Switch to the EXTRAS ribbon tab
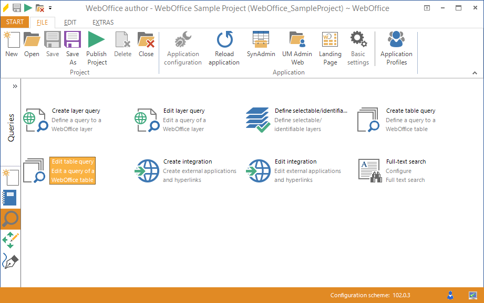This screenshot has height=303, width=484. pos(103,23)
